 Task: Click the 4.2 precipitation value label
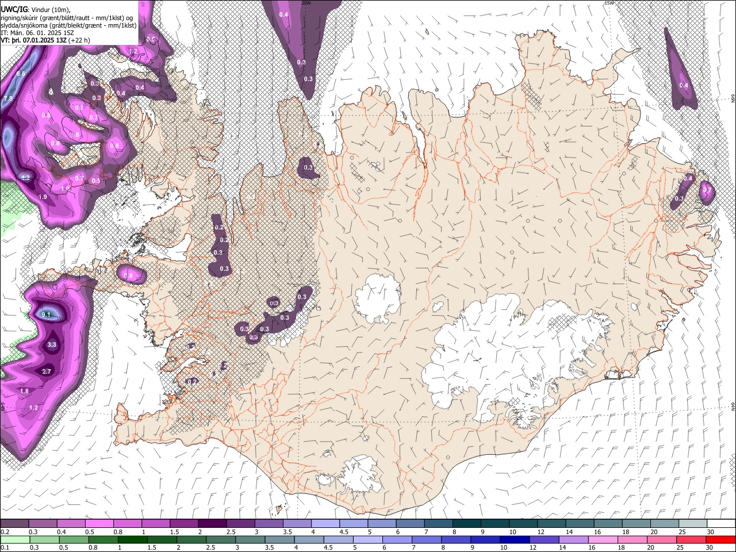(25, 178)
